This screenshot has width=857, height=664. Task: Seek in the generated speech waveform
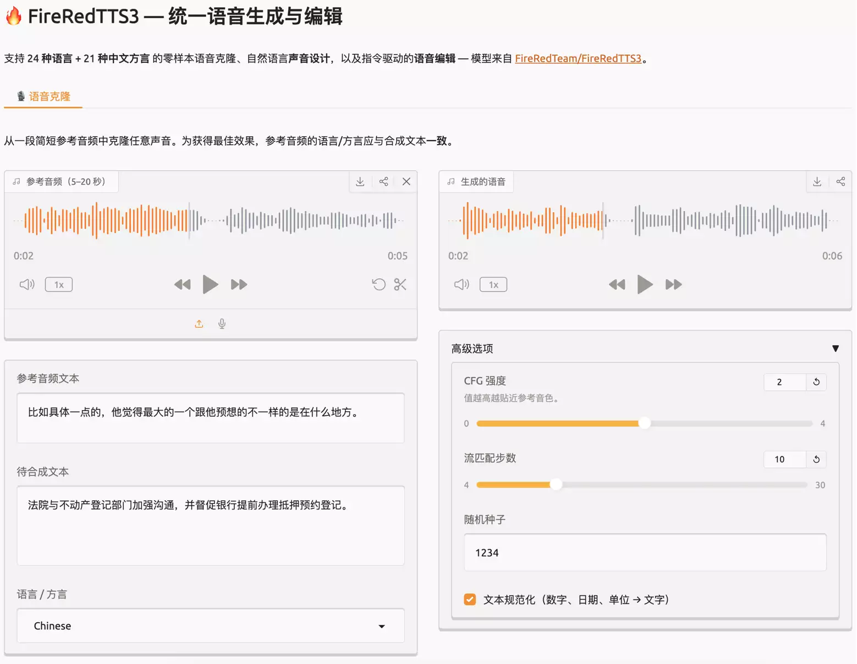pyautogui.click(x=645, y=220)
